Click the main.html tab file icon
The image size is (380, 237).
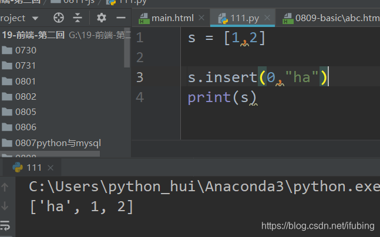(x=144, y=18)
